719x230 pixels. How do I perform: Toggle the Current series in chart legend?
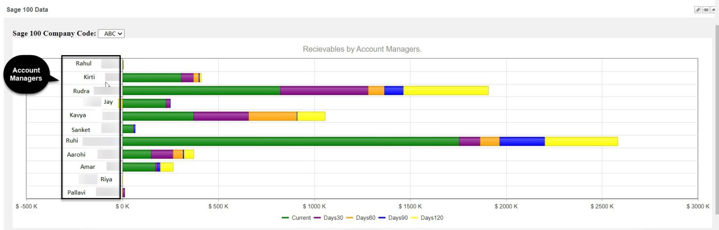point(296,218)
